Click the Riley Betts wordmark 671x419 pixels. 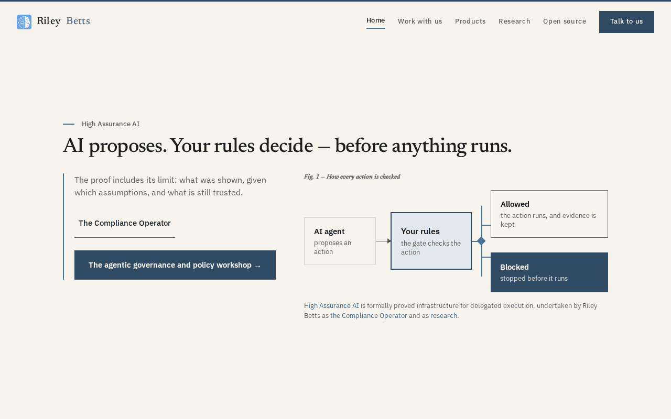[x=63, y=21]
